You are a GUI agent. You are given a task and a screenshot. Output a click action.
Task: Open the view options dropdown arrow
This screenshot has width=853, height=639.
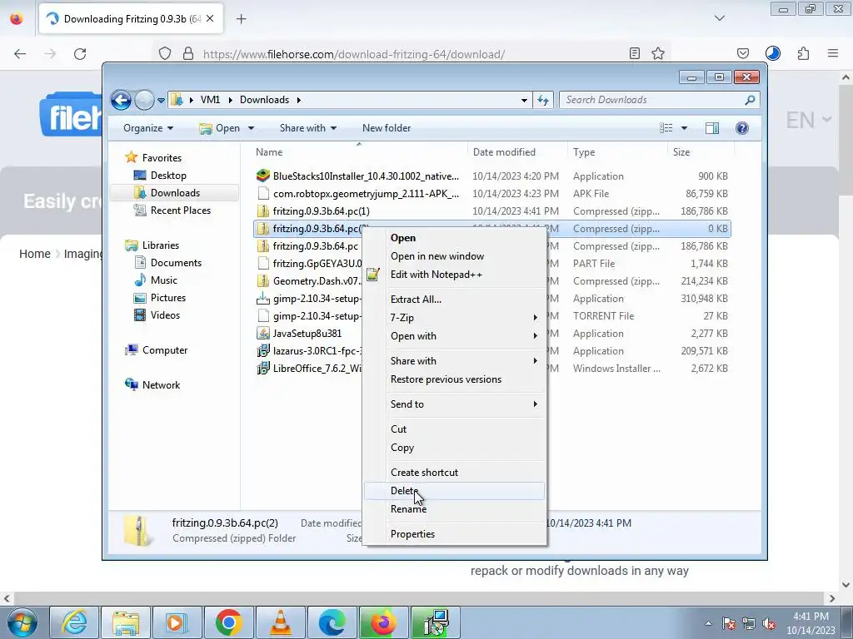pyautogui.click(x=684, y=128)
